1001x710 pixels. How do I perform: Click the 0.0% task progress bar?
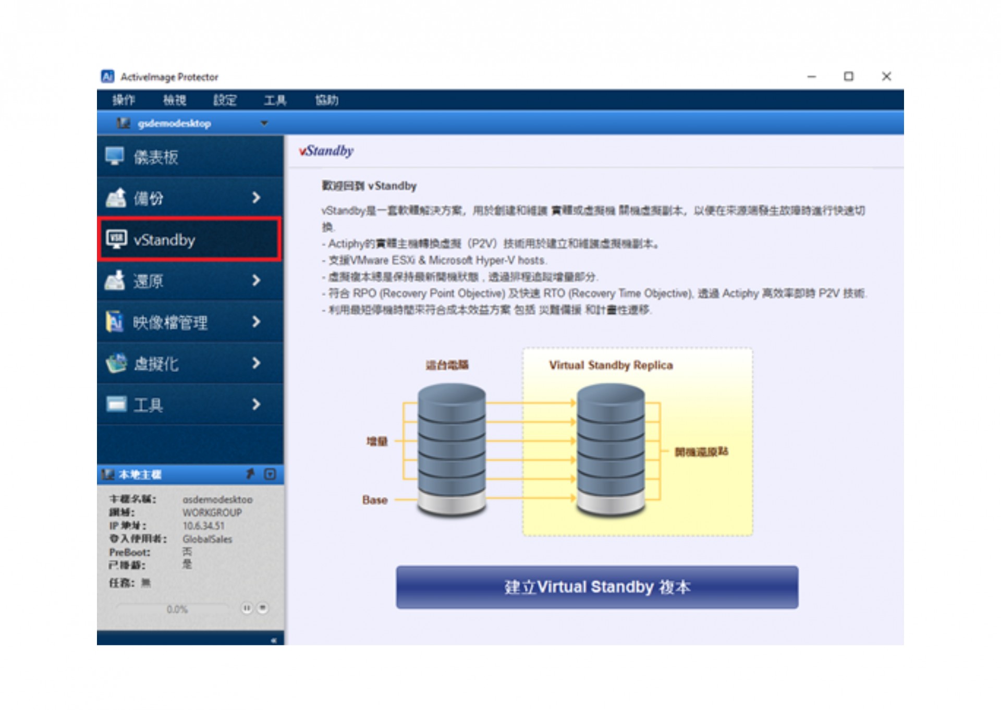(x=174, y=609)
